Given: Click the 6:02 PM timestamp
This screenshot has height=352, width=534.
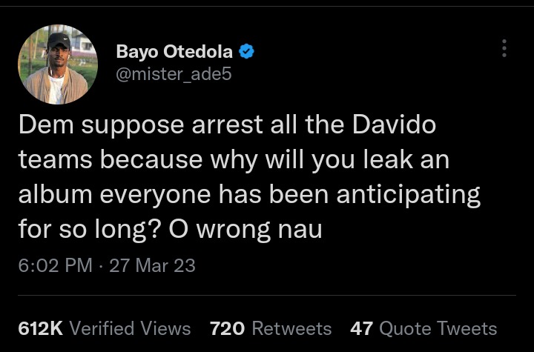Looking at the screenshot, I should click(x=56, y=265).
